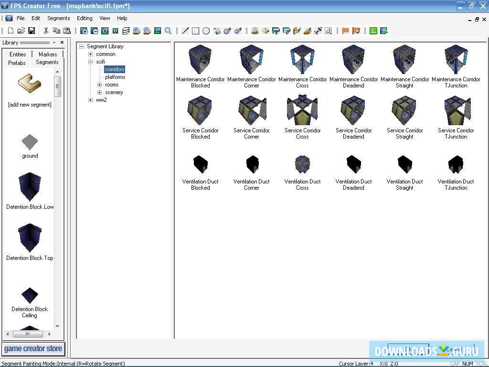This screenshot has width=489, height=367.
Task: Save the current scifi map
Action: coord(32,31)
